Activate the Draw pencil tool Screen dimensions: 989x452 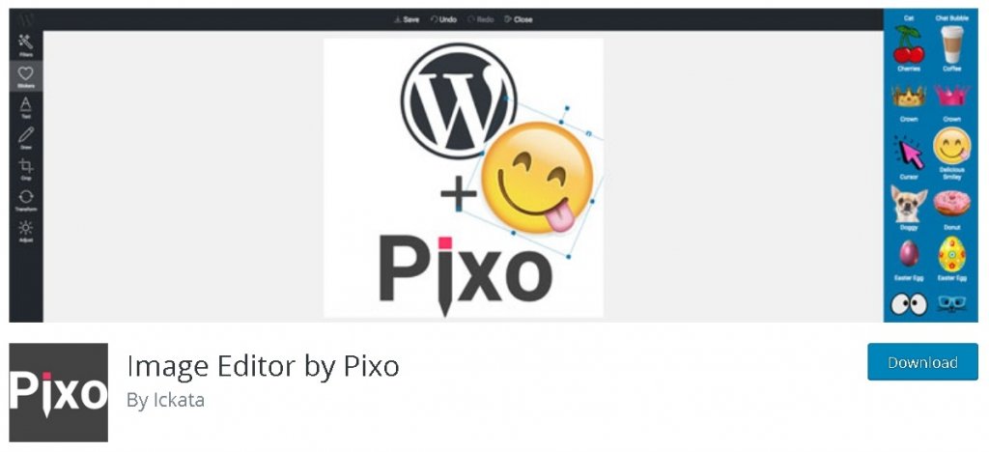pos(26,138)
